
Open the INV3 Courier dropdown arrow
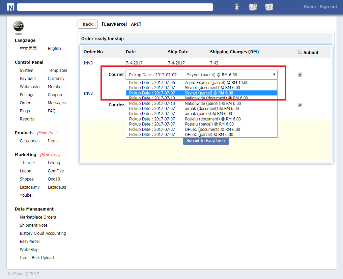point(274,75)
